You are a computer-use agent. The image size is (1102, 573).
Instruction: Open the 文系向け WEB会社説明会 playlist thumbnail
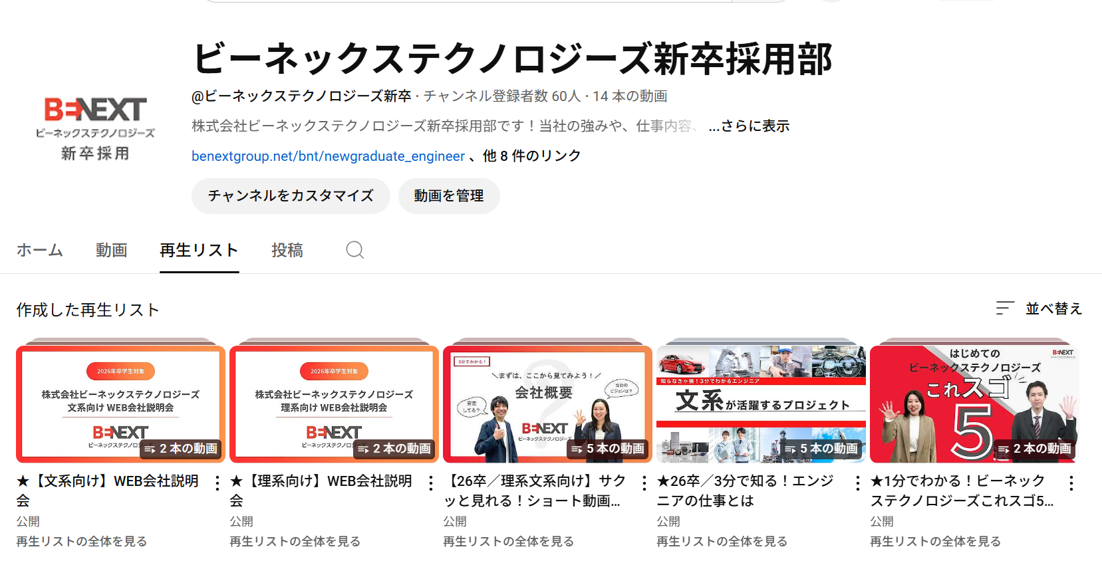[120, 404]
